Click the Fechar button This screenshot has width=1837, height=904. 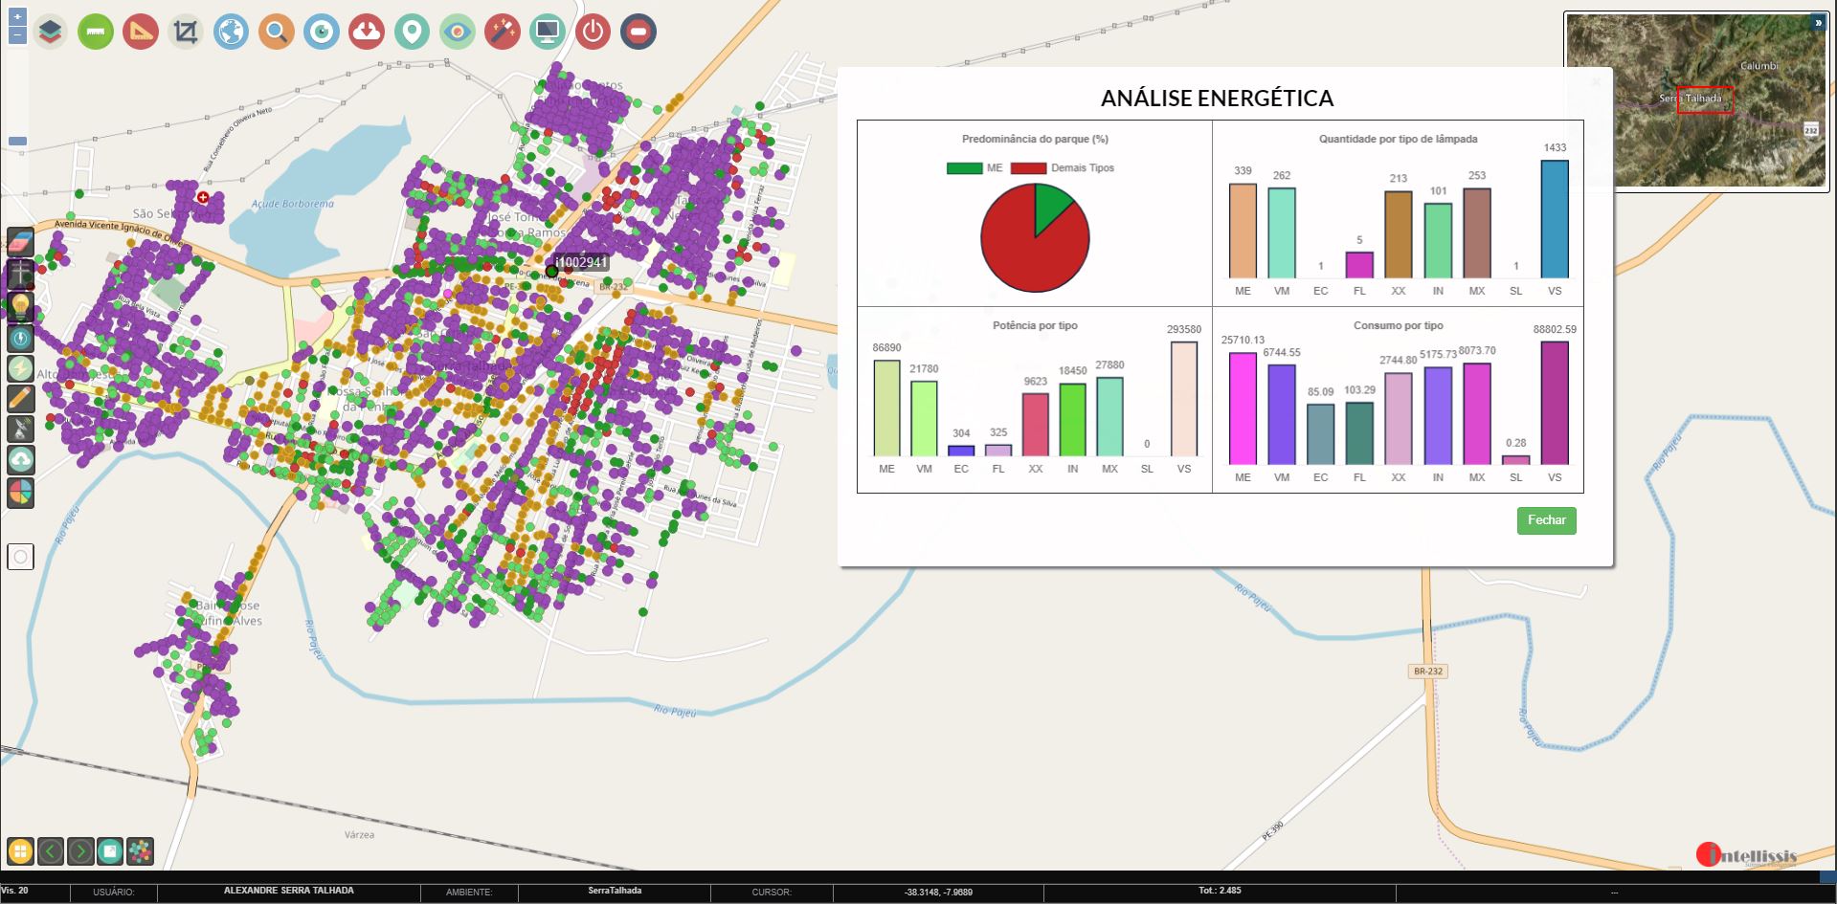pyautogui.click(x=1546, y=520)
